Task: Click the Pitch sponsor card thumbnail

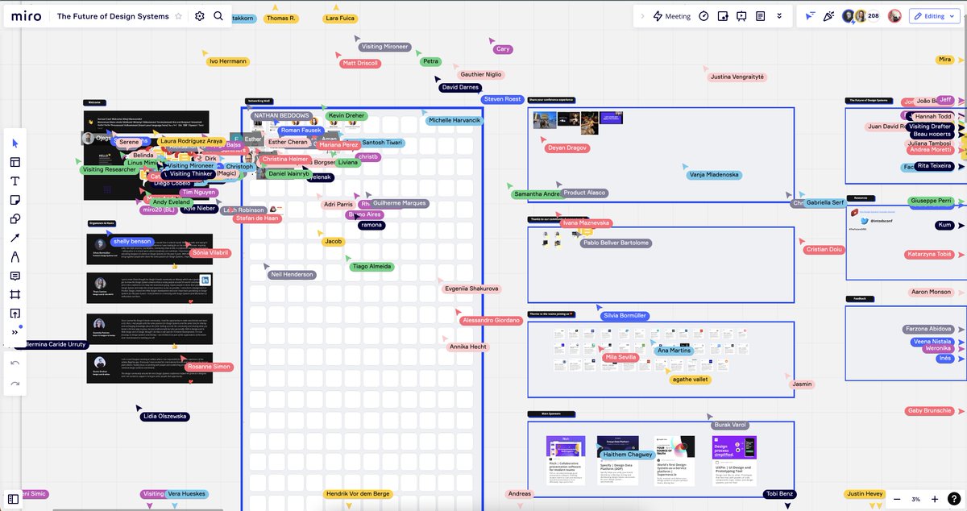Action: point(566,447)
